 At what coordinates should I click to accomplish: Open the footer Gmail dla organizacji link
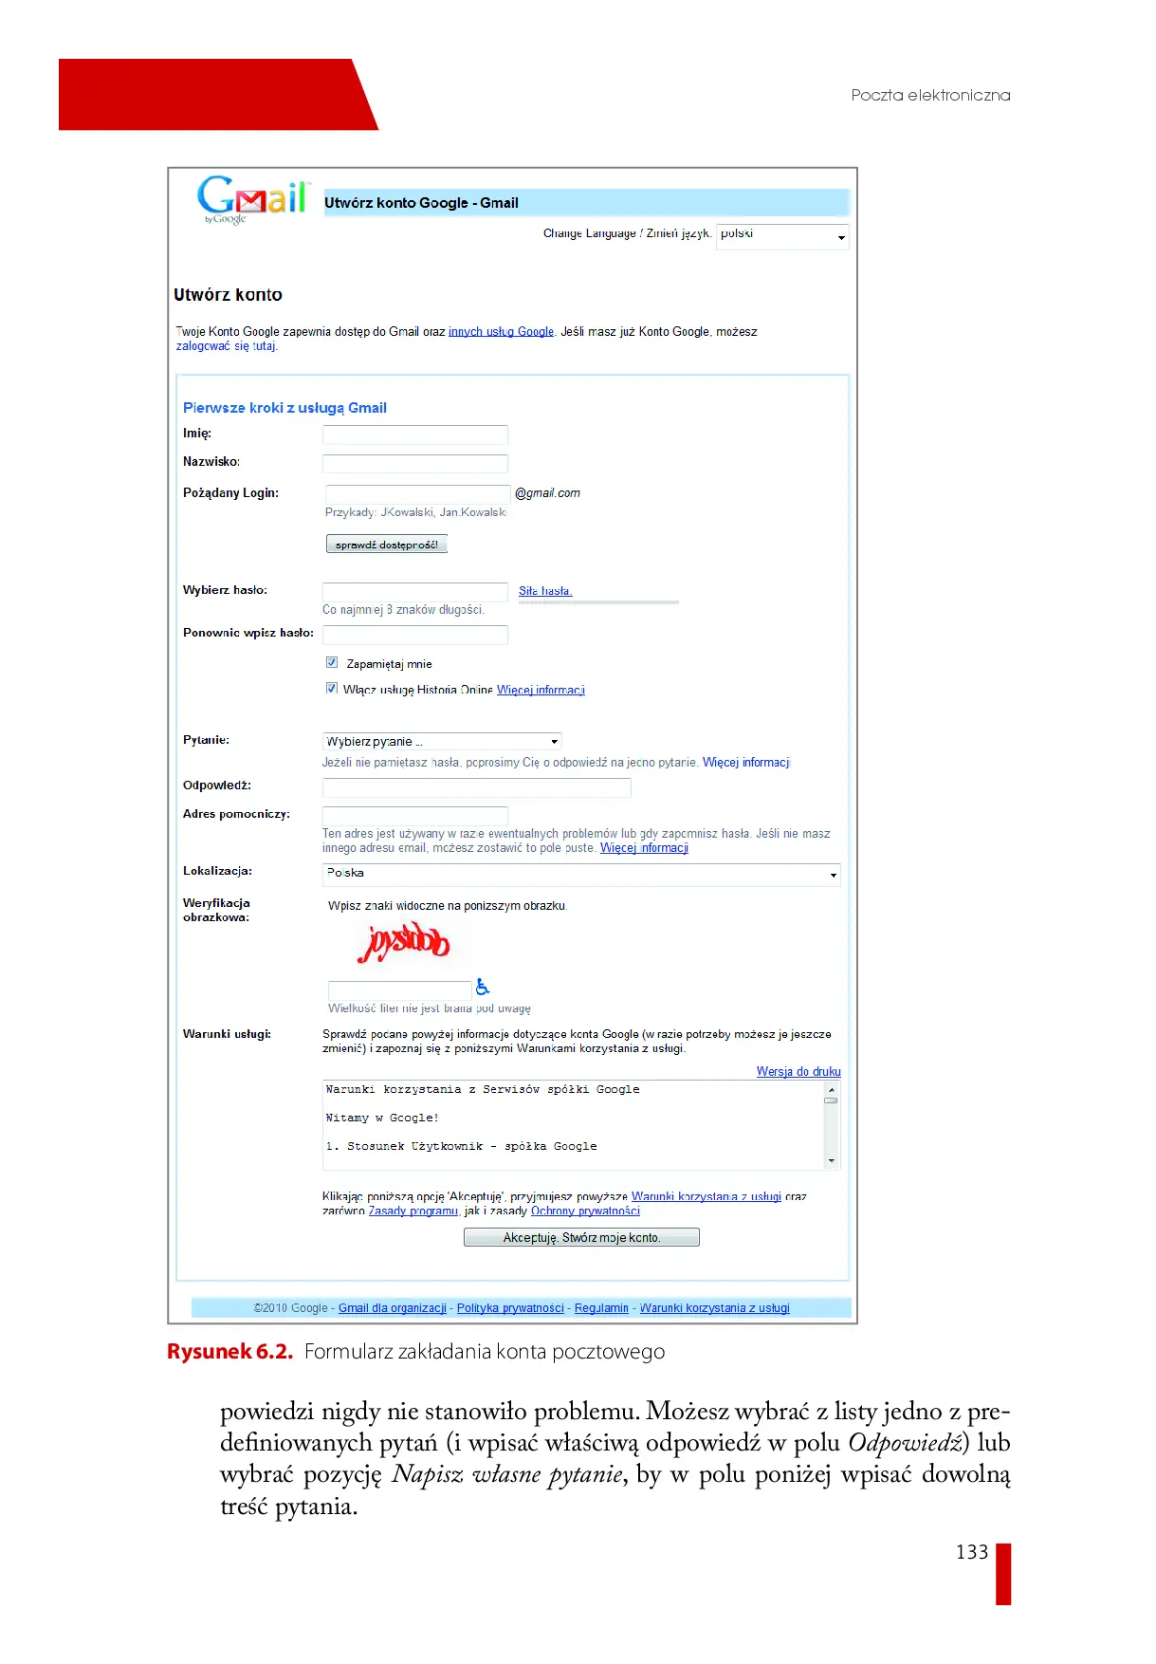(x=393, y=1308)
